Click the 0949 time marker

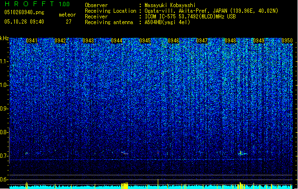259,41
